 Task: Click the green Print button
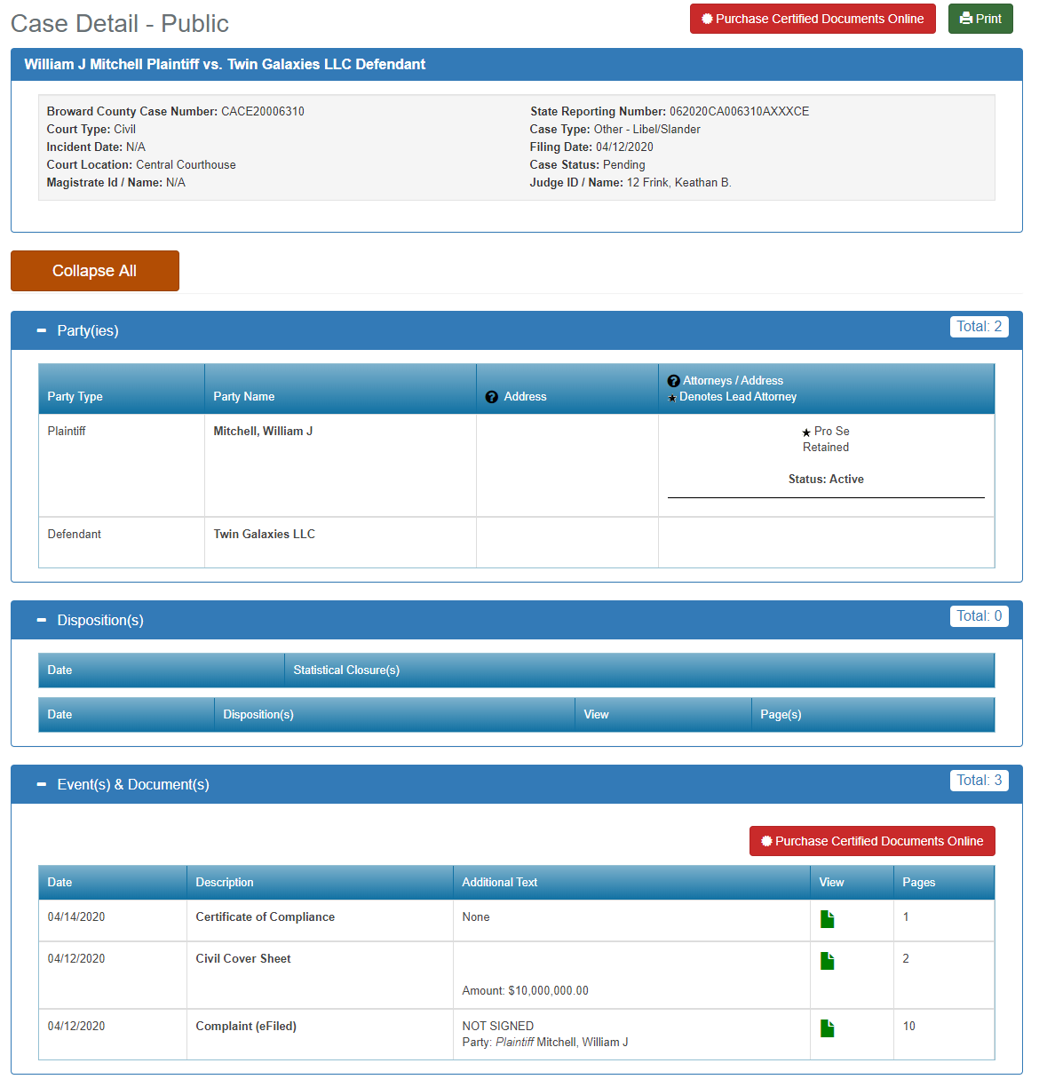point(980,19)
